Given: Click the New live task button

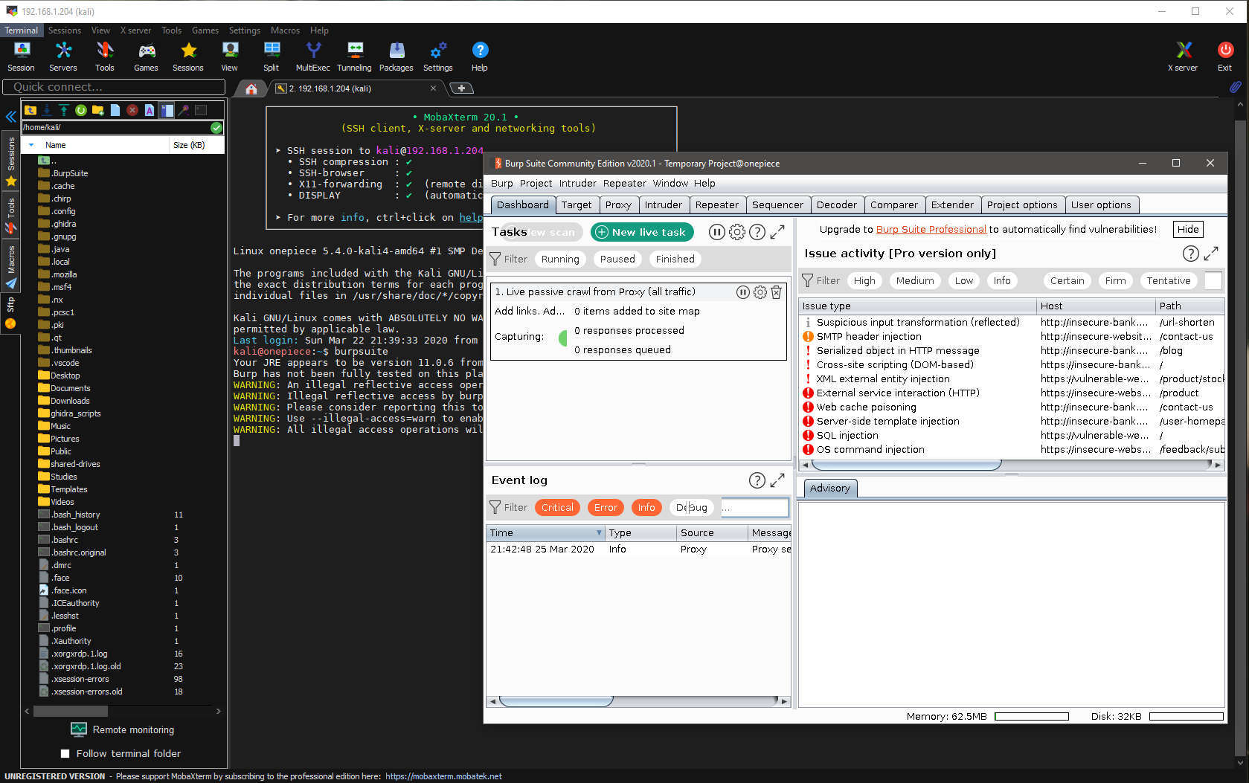Looking at the screenshot, I should 642,232.
